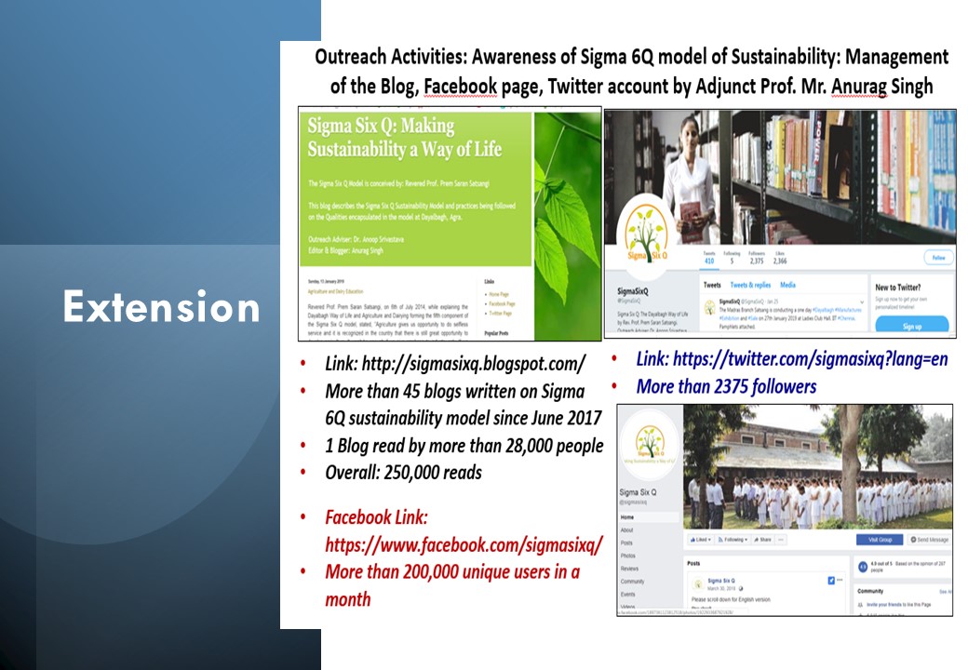Click More than 200,000 unique users bullet
This screenshot has height=670, width=968.
click(x=452, y=585)
